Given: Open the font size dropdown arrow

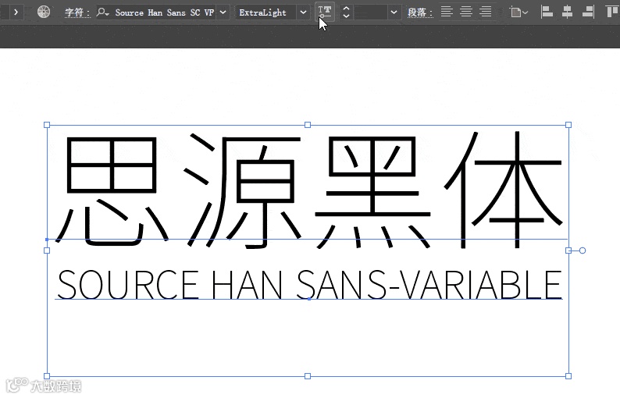Looking at the screenshot, I should tap(394, 12).
